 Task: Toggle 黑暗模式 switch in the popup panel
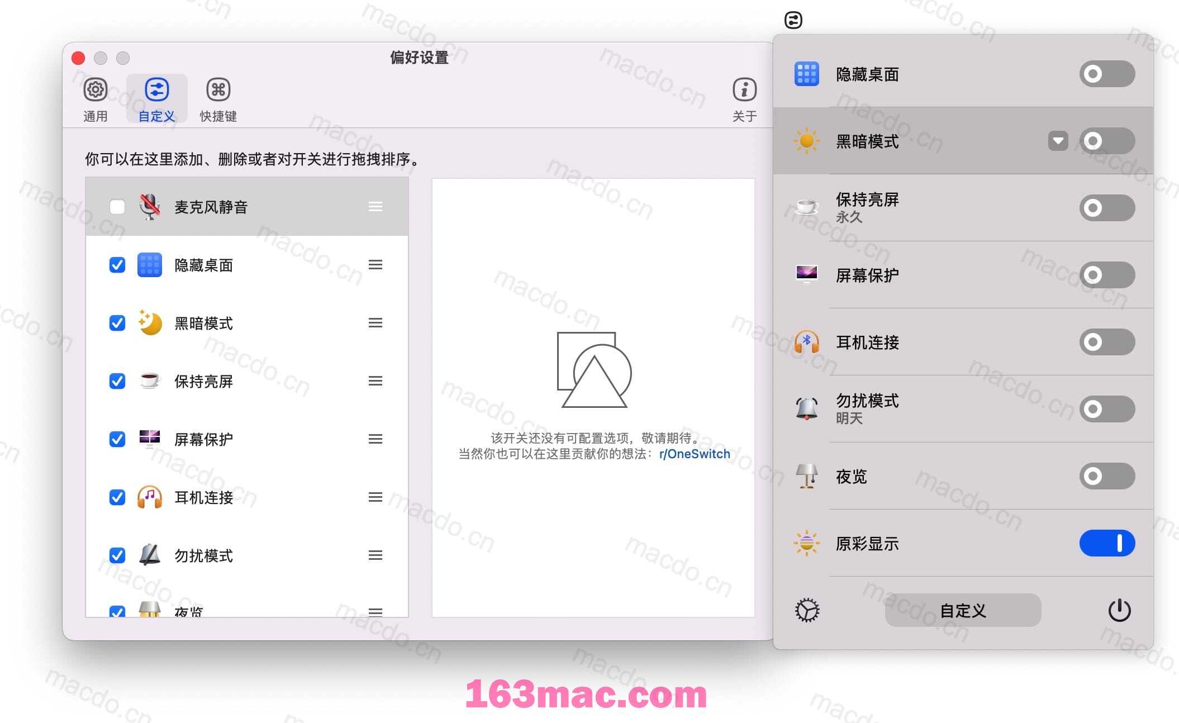1107,141
